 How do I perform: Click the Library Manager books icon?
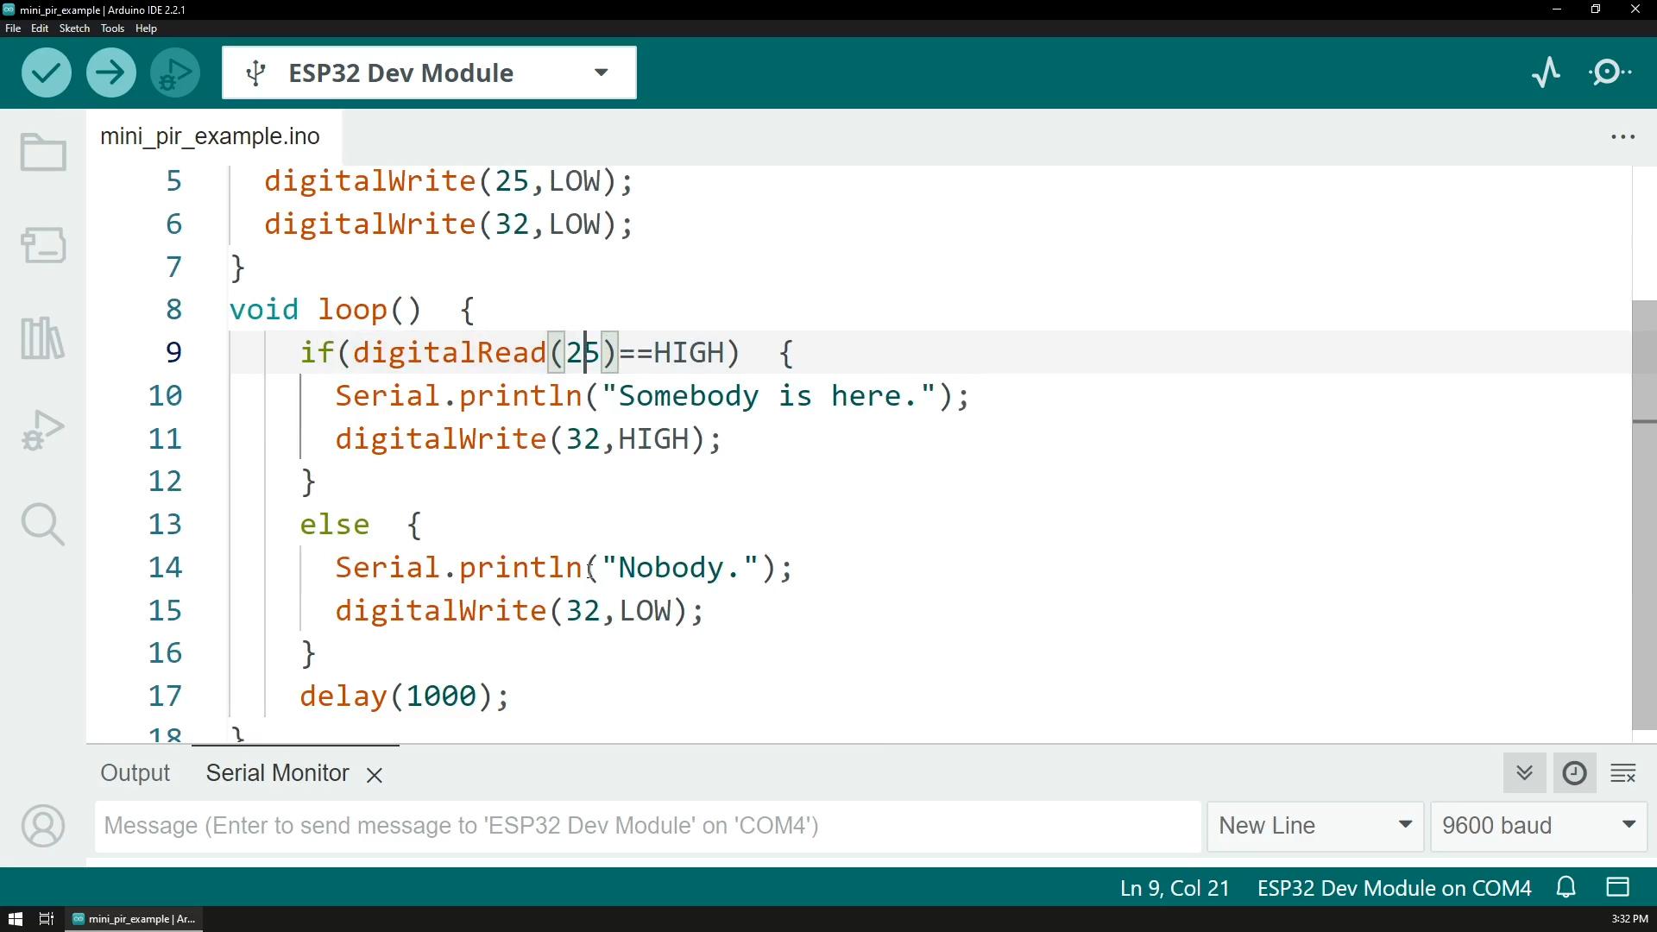[x=42, y=339]
